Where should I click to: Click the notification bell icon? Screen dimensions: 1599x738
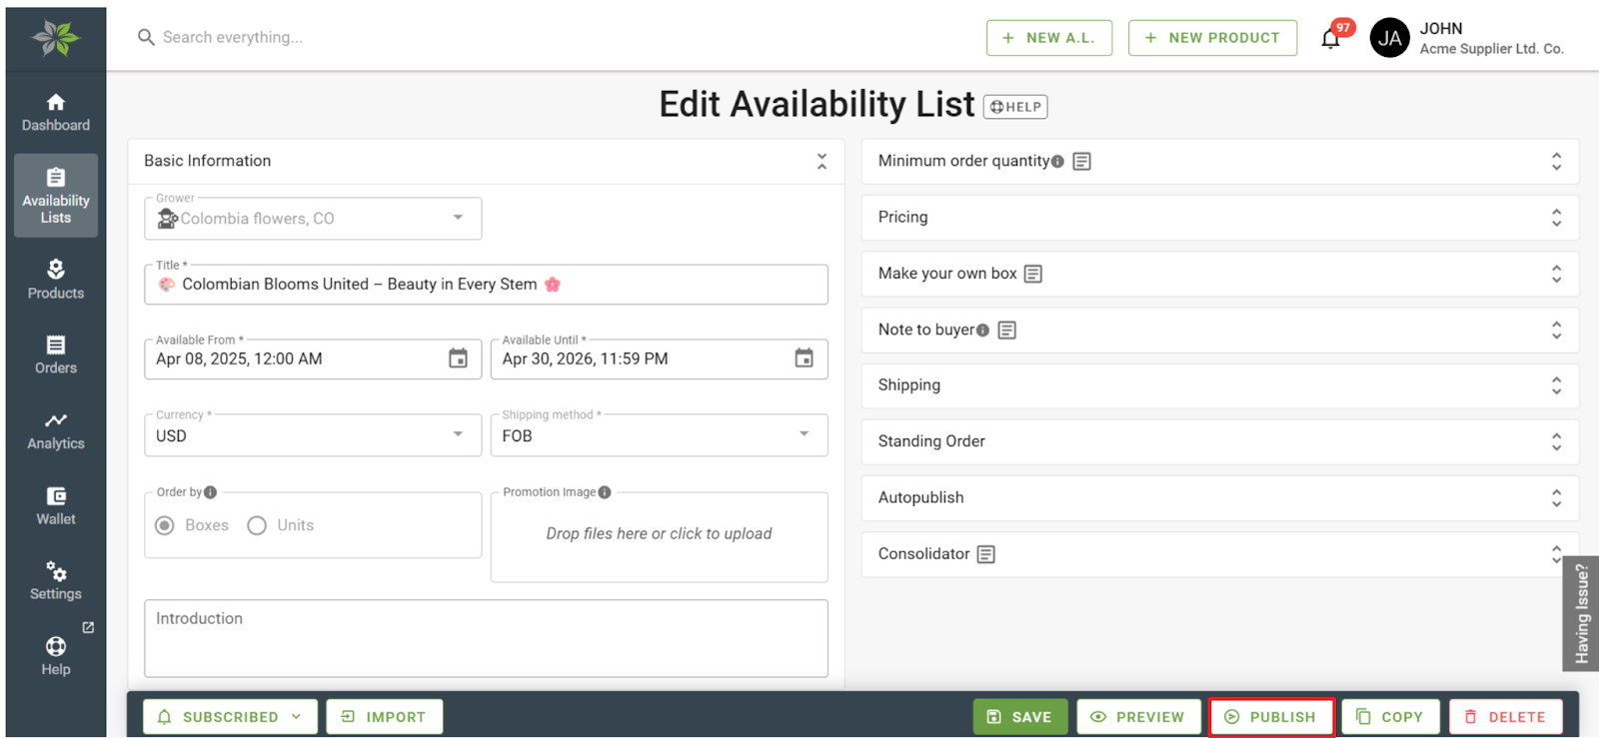tap(1330, 39)
